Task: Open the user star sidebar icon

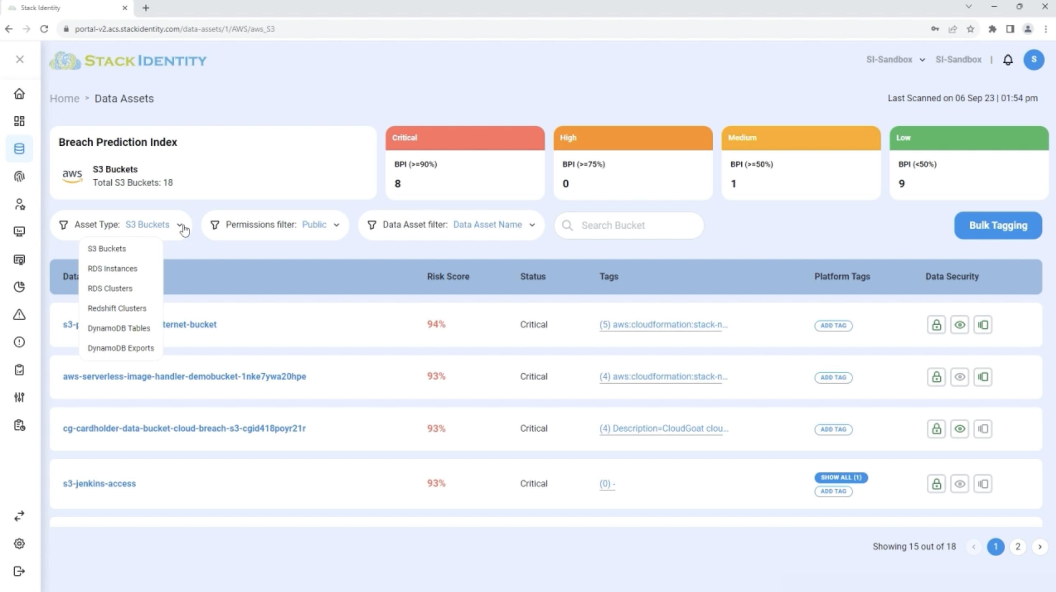Action: (19, 204)
